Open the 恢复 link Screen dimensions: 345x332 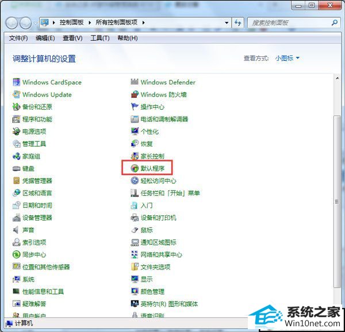click(x=147, y=144)
